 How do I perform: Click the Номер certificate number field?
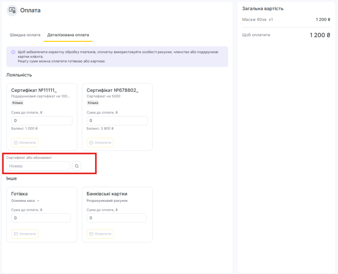(x=38, y=166)
